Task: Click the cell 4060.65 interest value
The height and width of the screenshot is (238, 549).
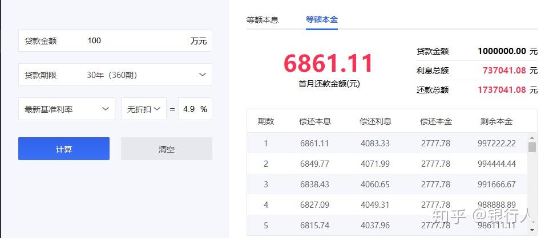Action: tap(375, 184)
